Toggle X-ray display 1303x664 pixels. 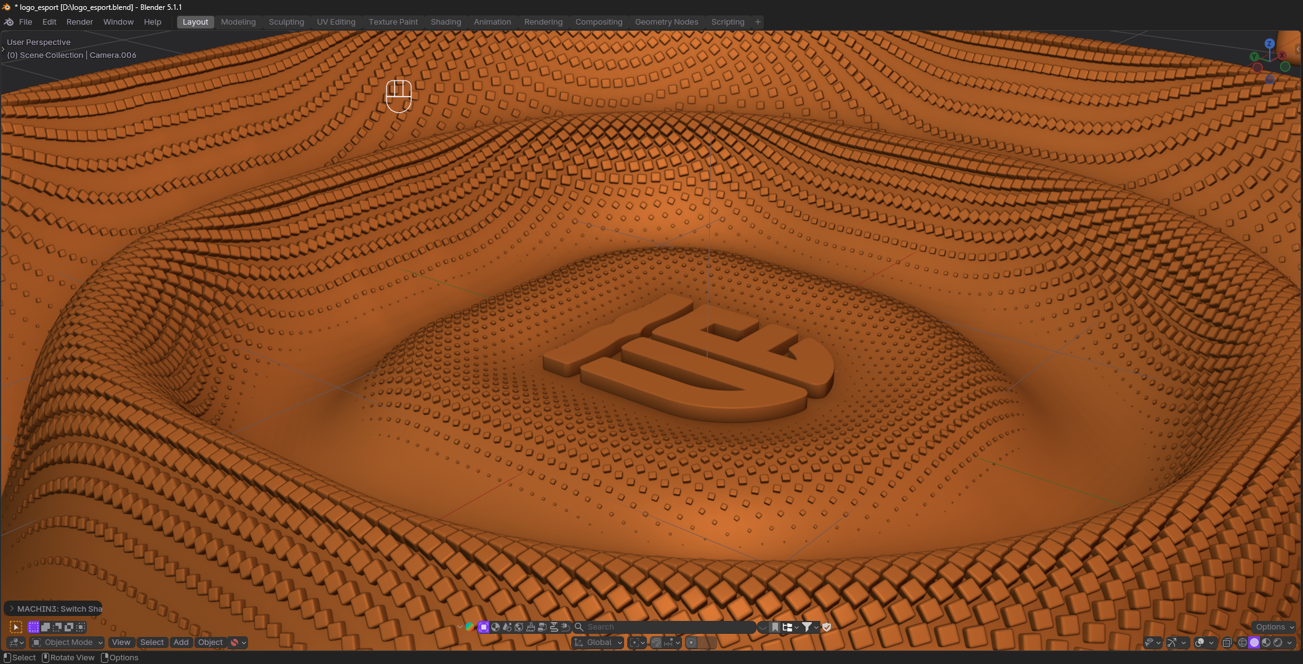pos(1227,642)
